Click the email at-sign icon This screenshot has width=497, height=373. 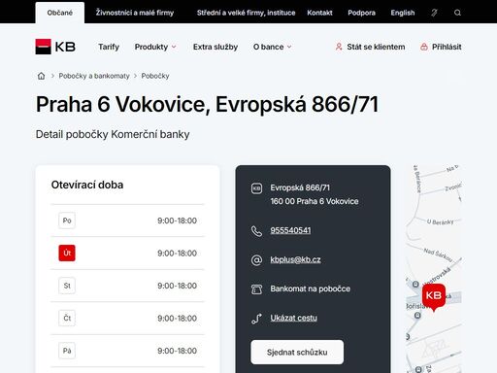tap(256, 259)
